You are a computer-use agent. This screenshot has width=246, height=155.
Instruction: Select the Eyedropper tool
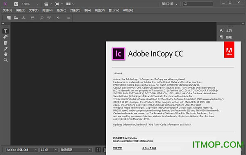click(6, 49)
